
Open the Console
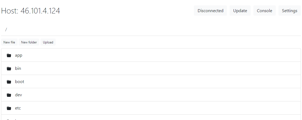pos(264,11)
